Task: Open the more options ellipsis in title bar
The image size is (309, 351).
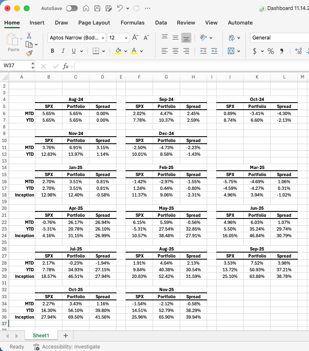Action: [x=148, y=8]
